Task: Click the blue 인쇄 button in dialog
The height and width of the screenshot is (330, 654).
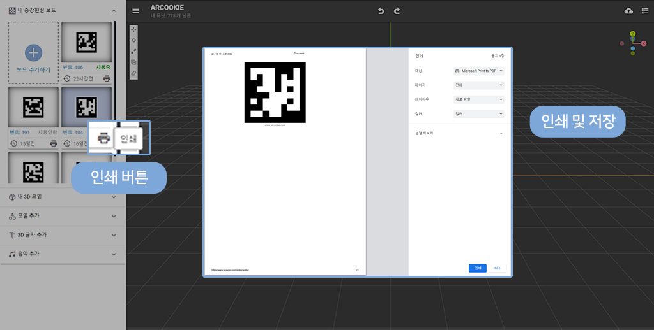Action: pyautogui.click(x=478, y=268)
